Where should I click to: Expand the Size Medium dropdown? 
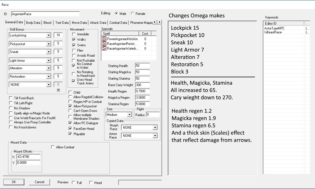129,115
